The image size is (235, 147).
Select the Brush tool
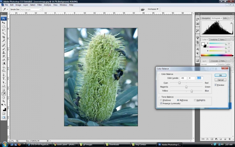[4, 49]
